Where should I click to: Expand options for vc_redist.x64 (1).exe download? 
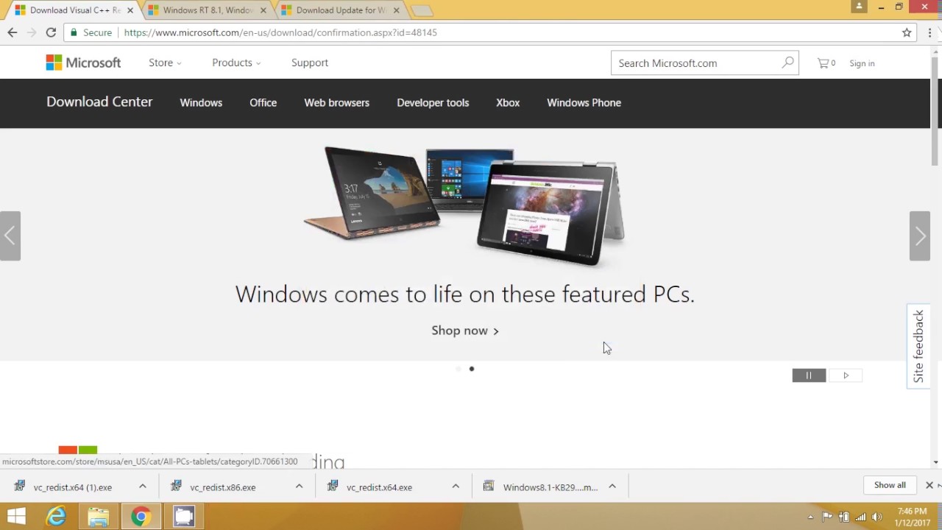click(143, 487)
